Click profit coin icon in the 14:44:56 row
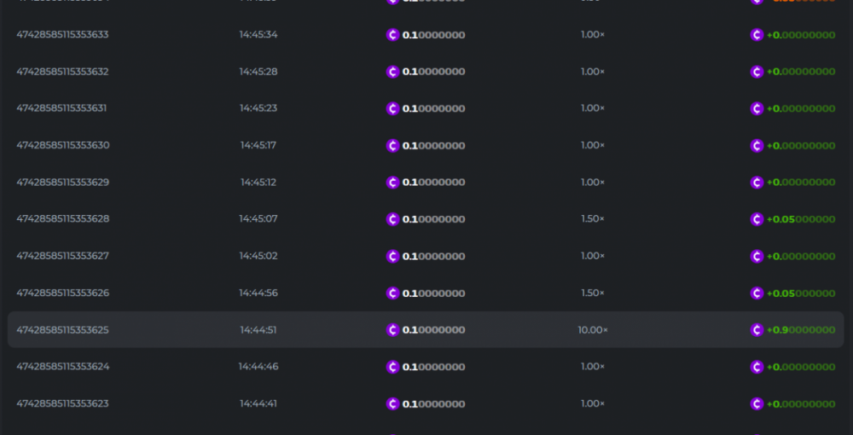The width and height of the screenshot is (853, 435). click(x=757, y=293)
